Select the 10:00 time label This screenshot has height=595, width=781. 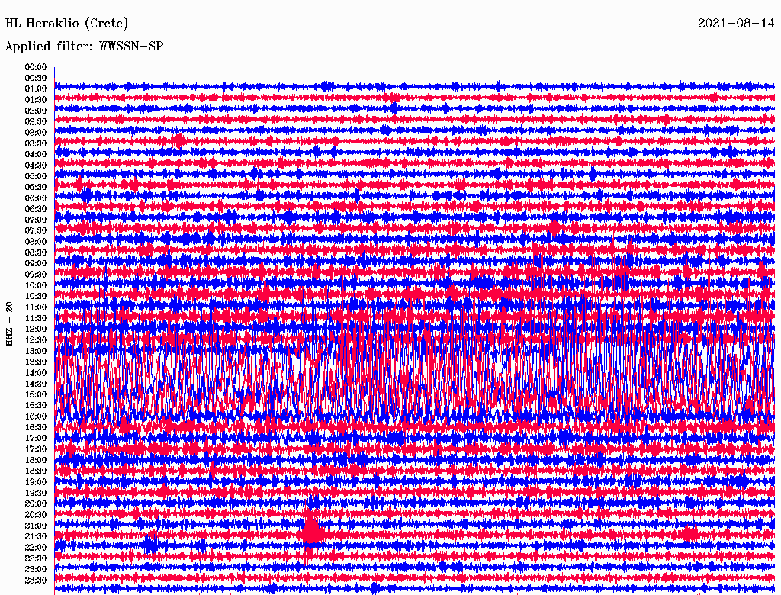tap(36, 285)
